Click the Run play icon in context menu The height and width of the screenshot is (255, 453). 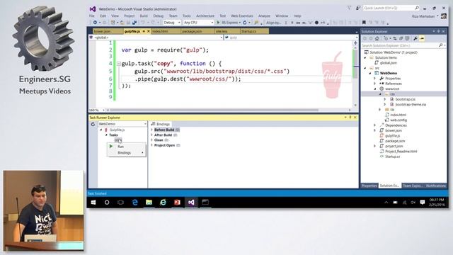click(111, 147)
